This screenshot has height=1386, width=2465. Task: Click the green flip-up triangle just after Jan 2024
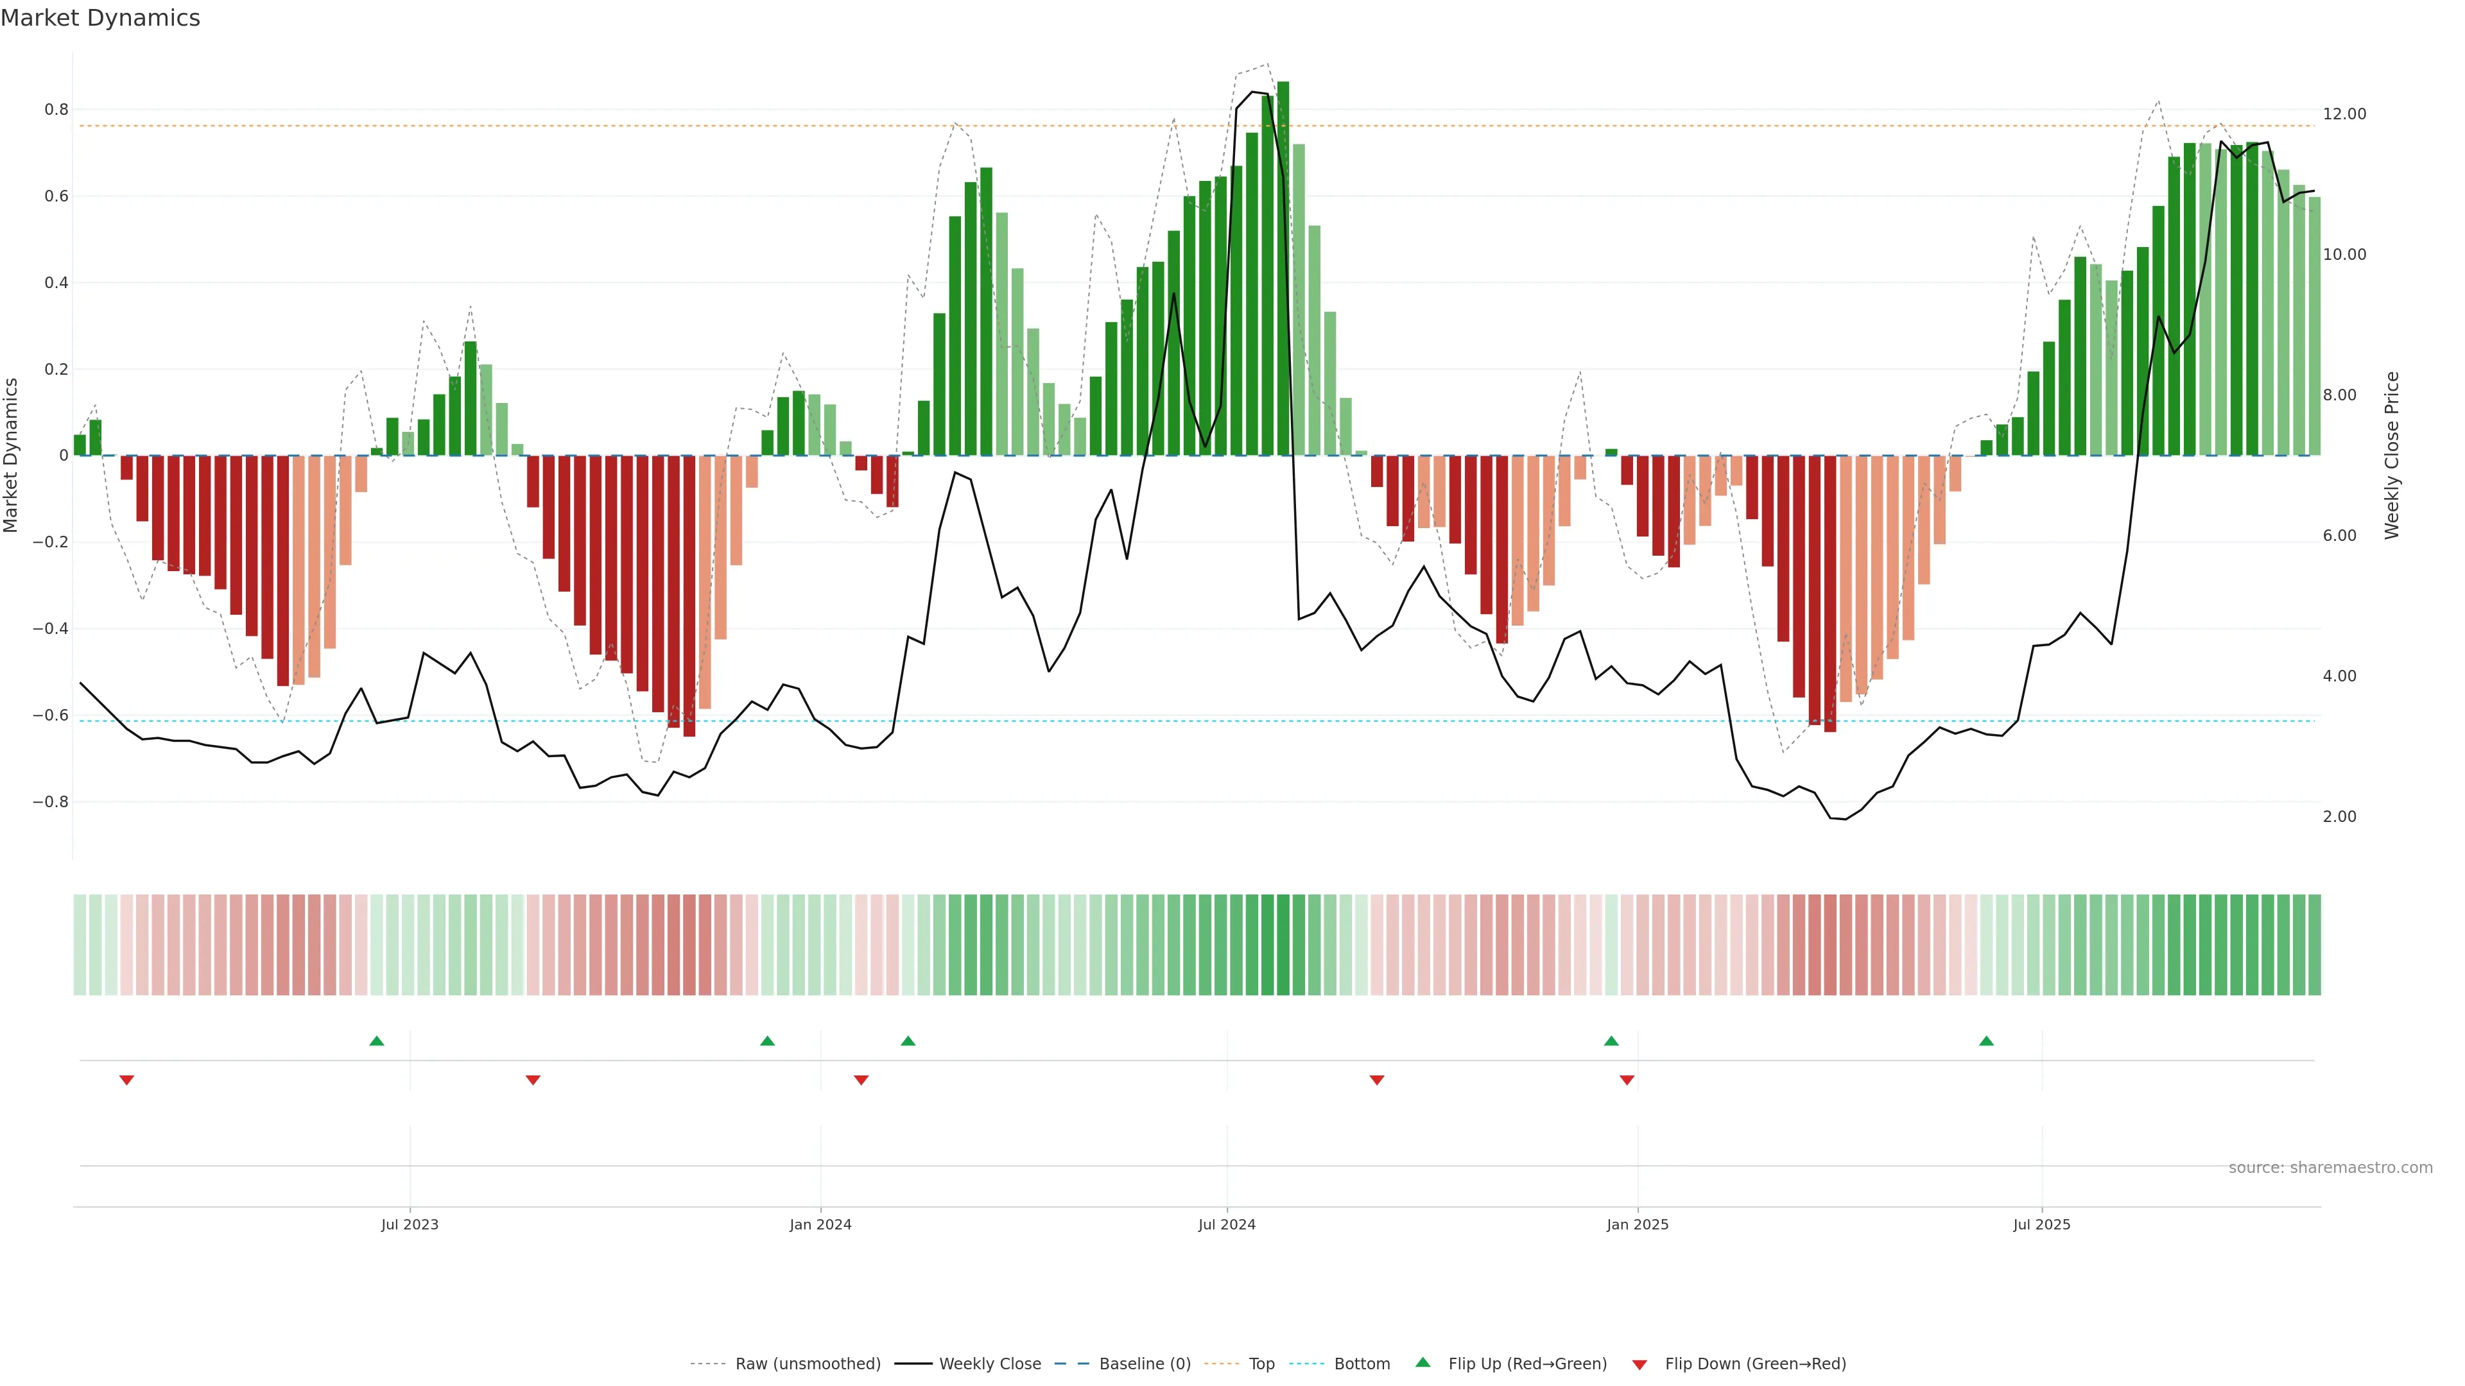[x=908, y=1041]
